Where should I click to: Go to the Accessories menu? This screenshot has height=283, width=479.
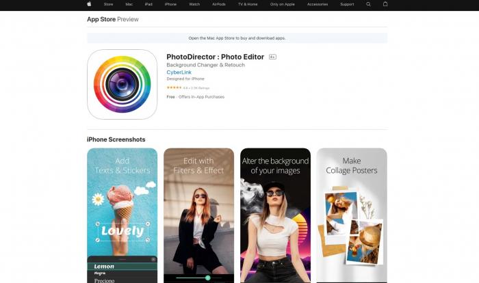(x=318, y=4)
